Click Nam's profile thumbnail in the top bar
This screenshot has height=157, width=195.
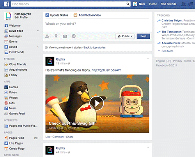coord(135,4)
